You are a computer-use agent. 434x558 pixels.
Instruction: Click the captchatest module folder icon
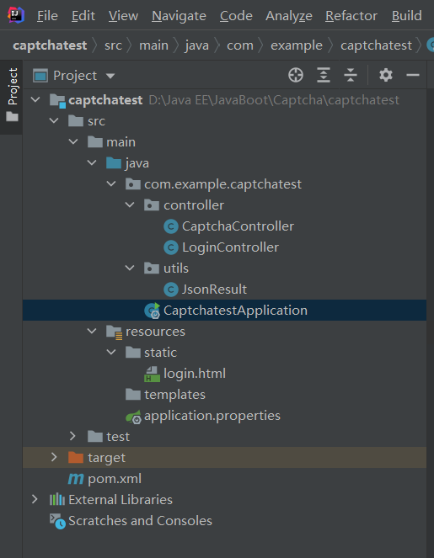point(57,101)
